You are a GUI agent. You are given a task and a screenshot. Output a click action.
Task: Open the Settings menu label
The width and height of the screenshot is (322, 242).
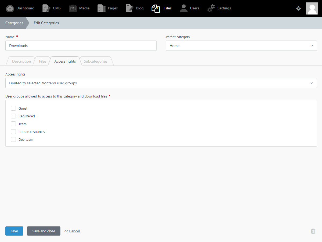click(224, 8)
